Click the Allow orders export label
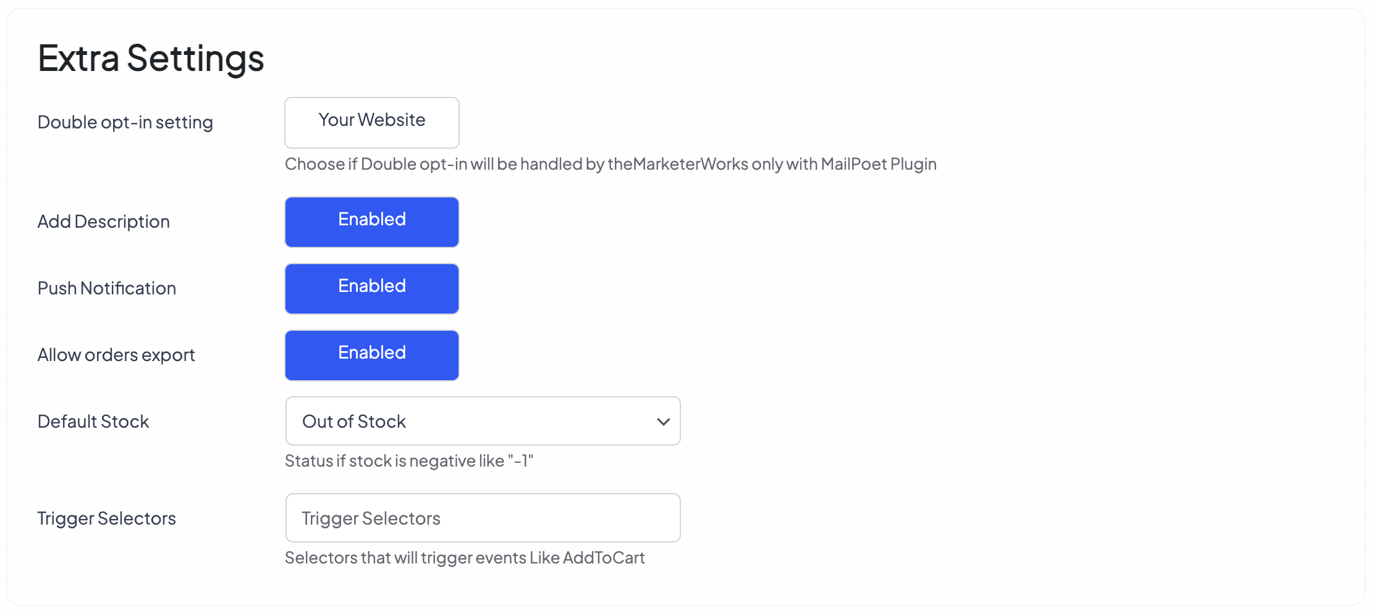1373x611 pixels. point(116,355)
